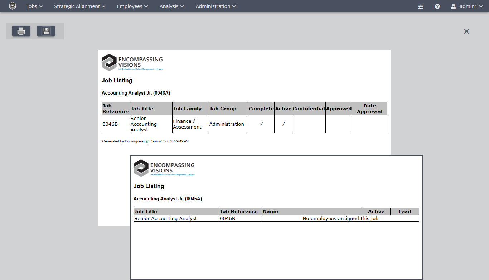Click 'No employees assigned this job' text
The image size is (489, 280).
(340, 219)
